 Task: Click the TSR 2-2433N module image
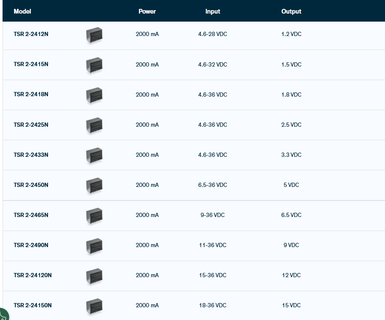point(94,155)
